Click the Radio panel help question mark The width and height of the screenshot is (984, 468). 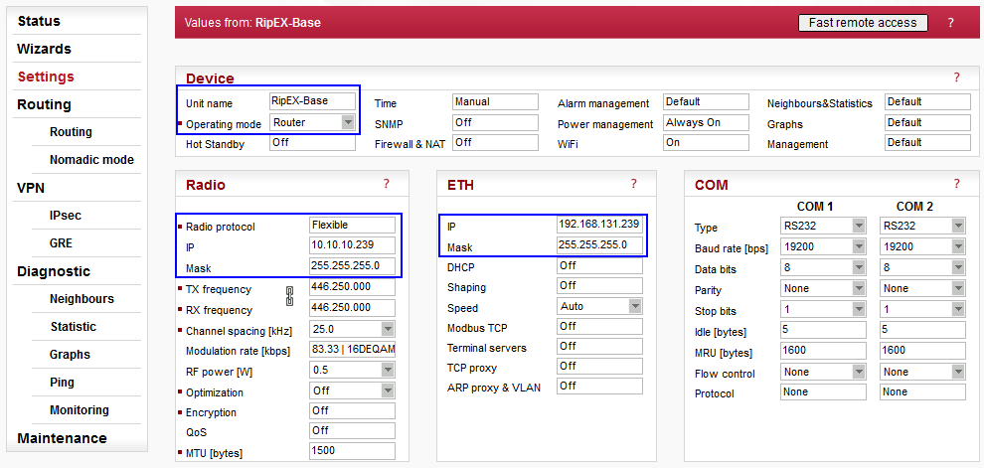(x=386, y=184)
